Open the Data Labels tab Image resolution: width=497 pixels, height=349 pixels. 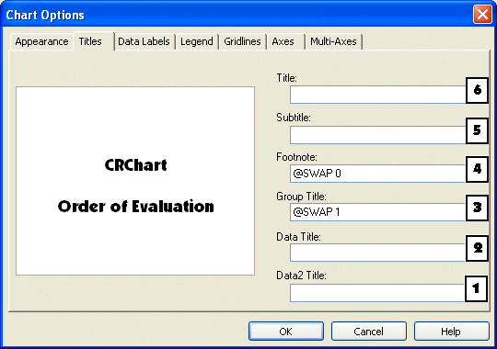(x=144, y=41)
